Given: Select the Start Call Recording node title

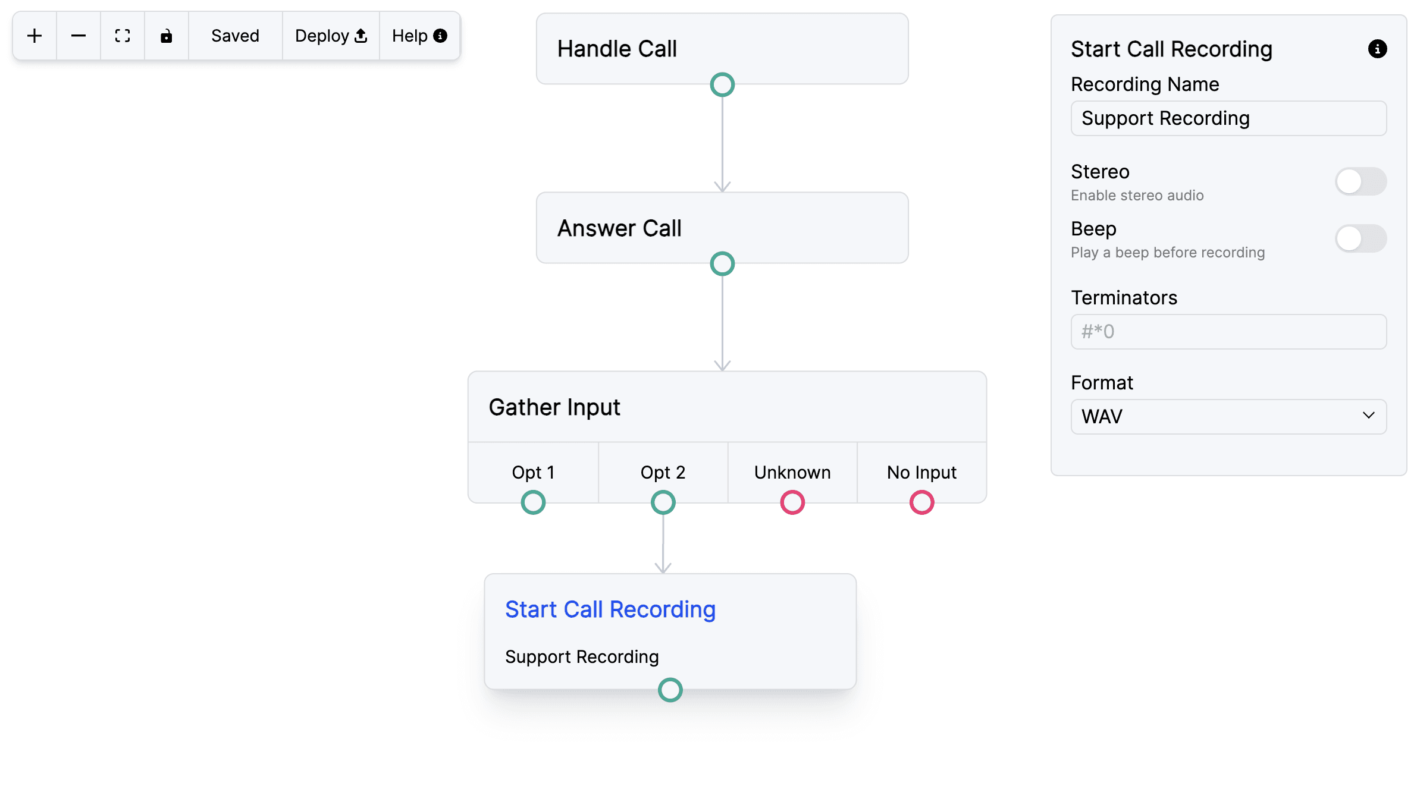Looking at the screenshot, I should tap(610, 609).
